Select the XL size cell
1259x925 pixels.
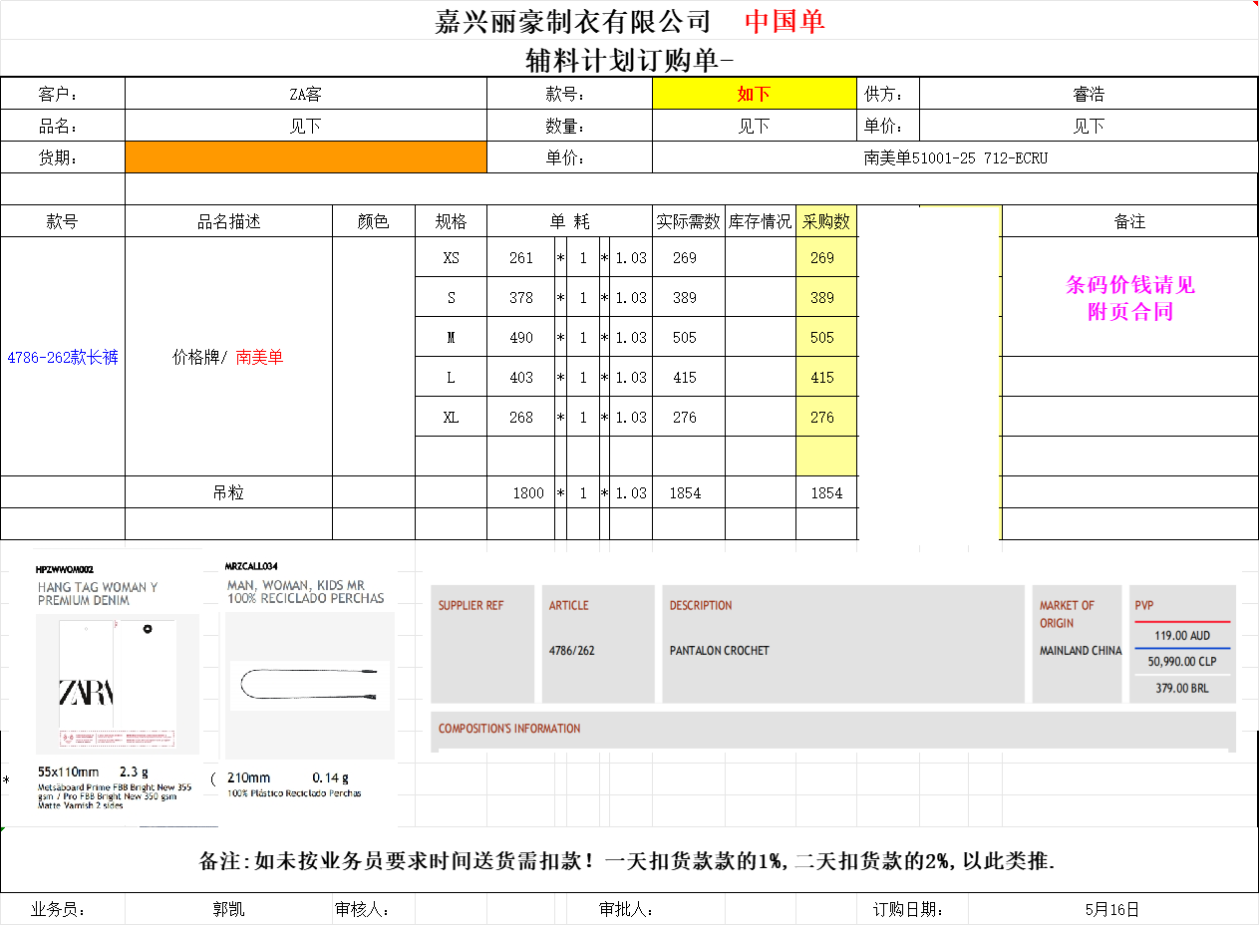click(451, 417)
